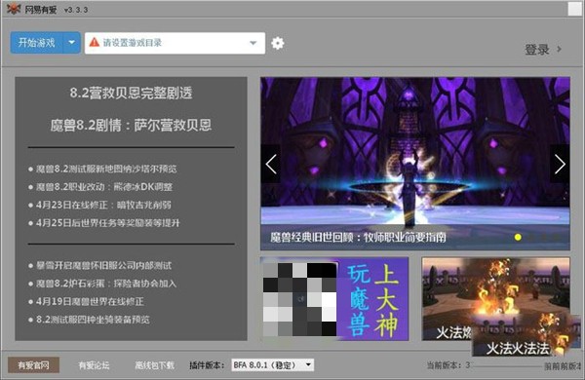Open news 魔兽8.2职业改动：熊德冰DK调整
The image size is (585, 380).
pos(104,187)
